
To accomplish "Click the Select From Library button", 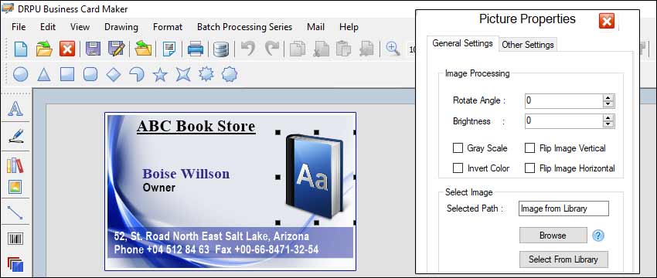I will (x=563, y=259).
